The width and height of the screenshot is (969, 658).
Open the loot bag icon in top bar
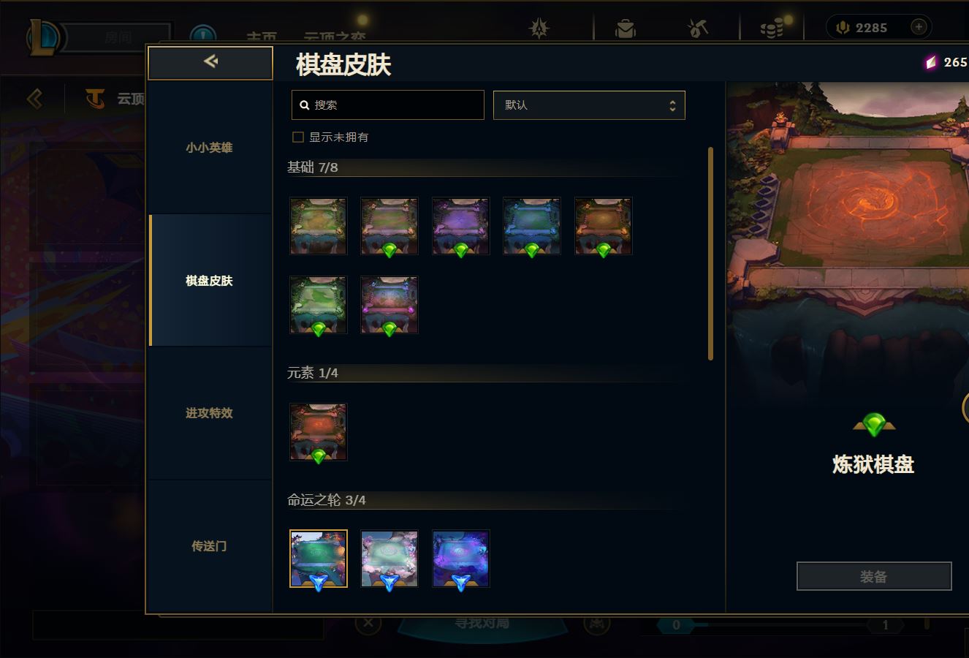coord(625,29)
